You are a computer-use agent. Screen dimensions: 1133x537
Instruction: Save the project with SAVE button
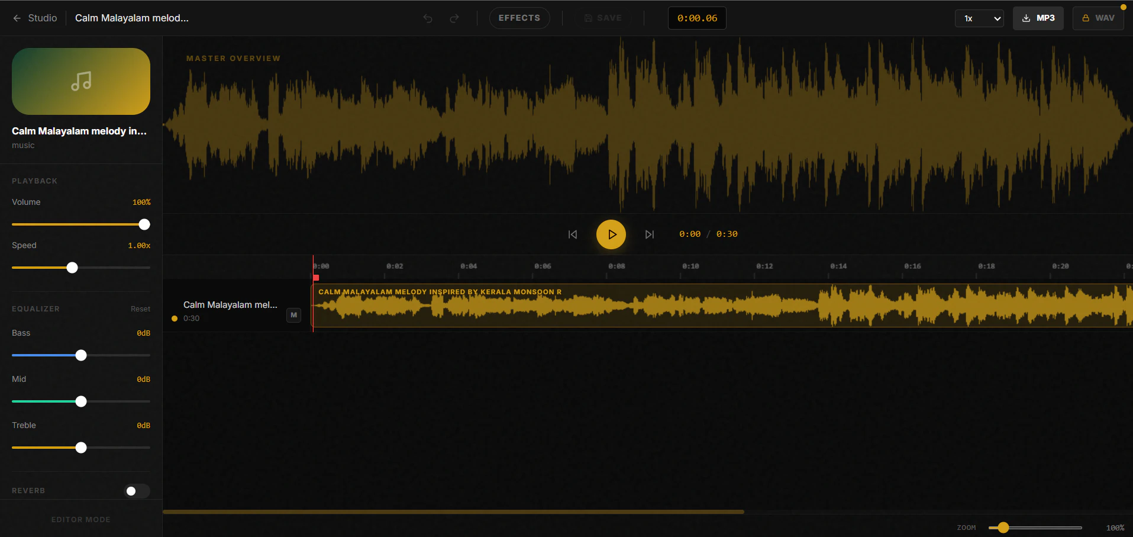tap(603, 18)
